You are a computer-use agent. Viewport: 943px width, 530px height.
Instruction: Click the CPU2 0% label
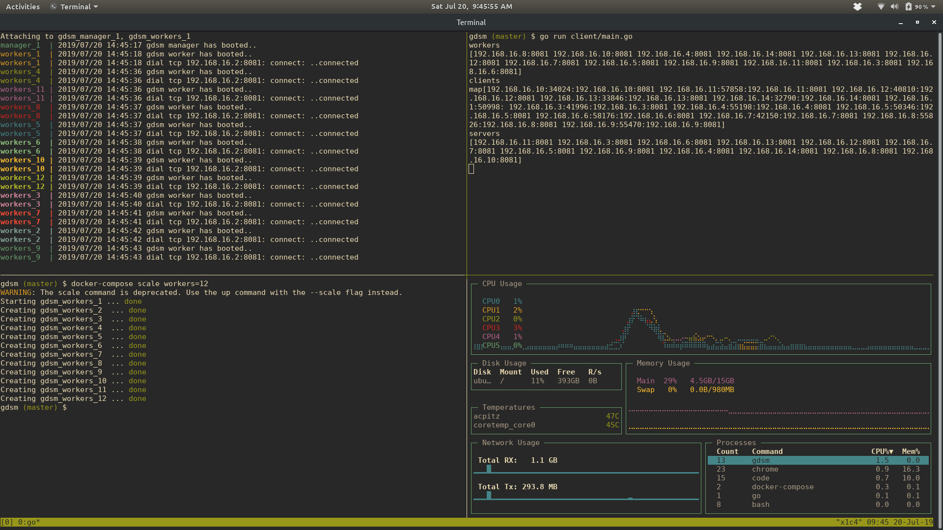coord(502,319)
